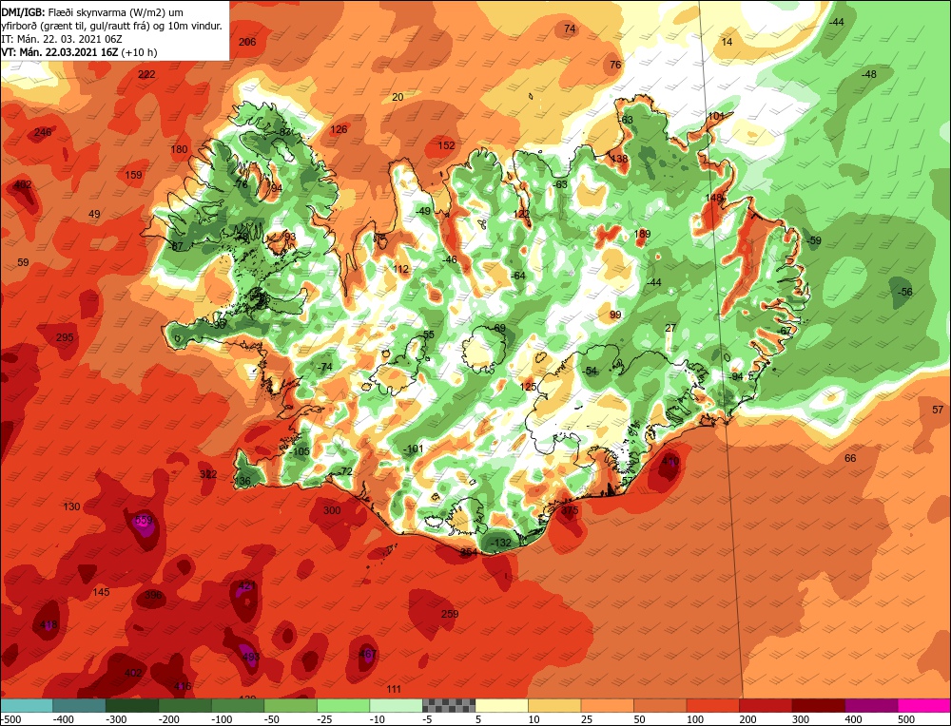Click the pale yellow swatch between 5 and 10

click(x=501, y=705)
